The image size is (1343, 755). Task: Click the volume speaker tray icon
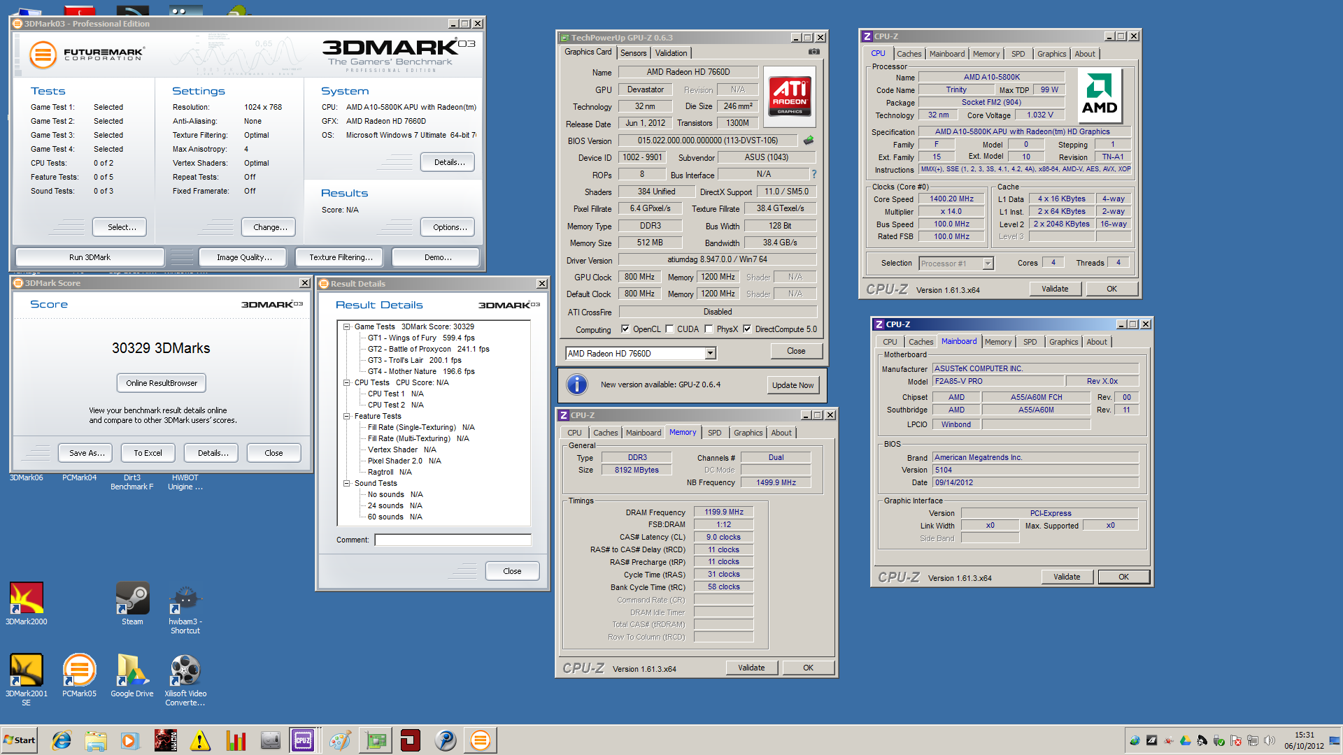tap(1270, 740)
